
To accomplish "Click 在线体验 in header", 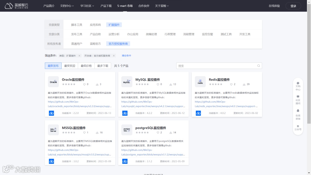I will click(x=274, y=6).
